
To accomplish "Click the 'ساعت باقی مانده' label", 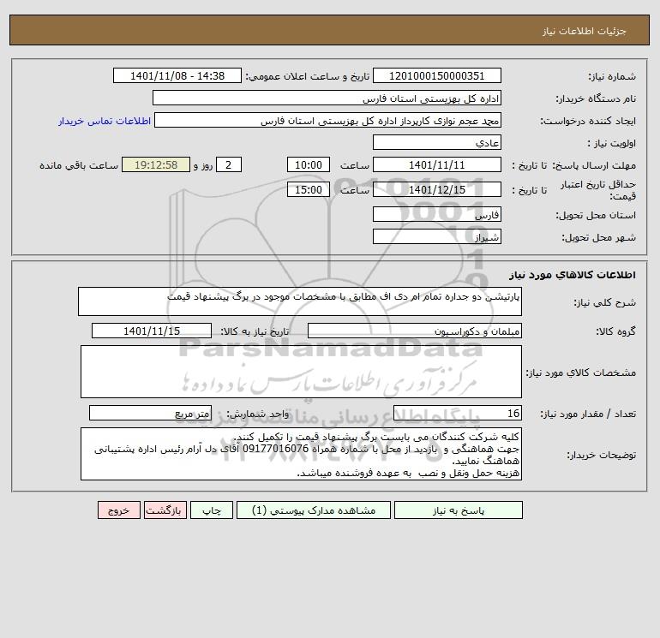I will (x=79, y=165).
